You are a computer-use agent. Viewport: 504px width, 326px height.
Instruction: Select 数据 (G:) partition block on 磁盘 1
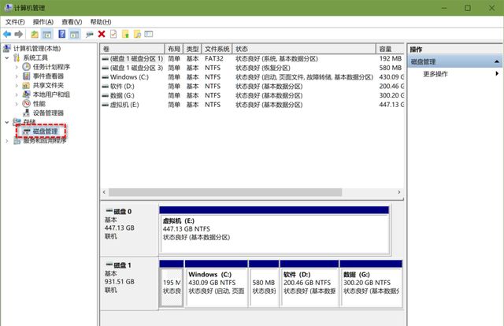371,284
